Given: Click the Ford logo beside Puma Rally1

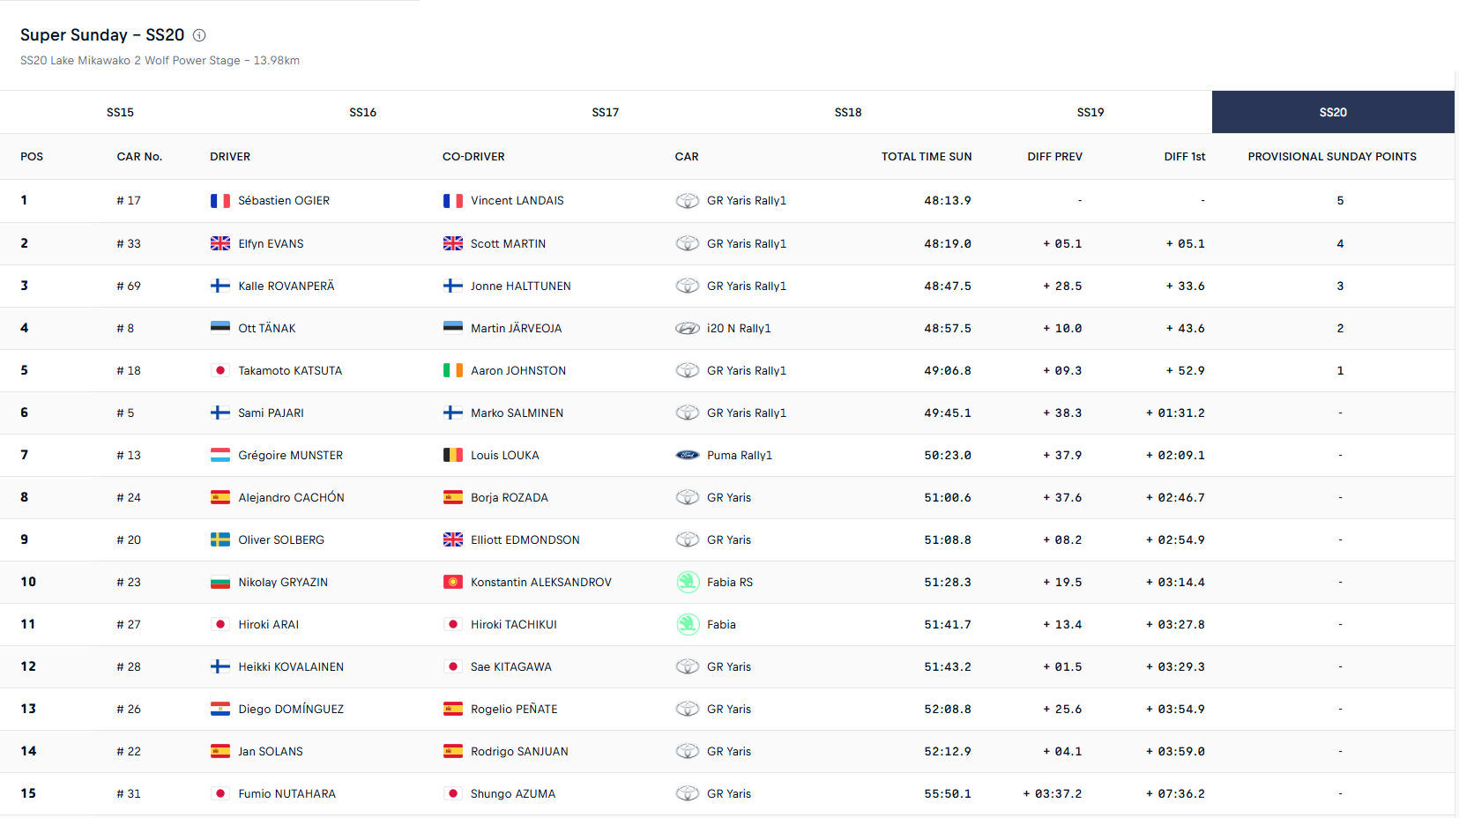Looking at the screenshot, I should [687, 455].
